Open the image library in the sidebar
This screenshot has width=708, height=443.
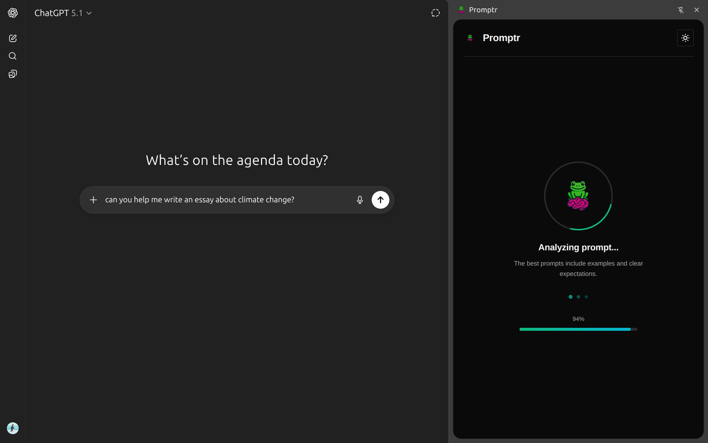coord(13,74)
